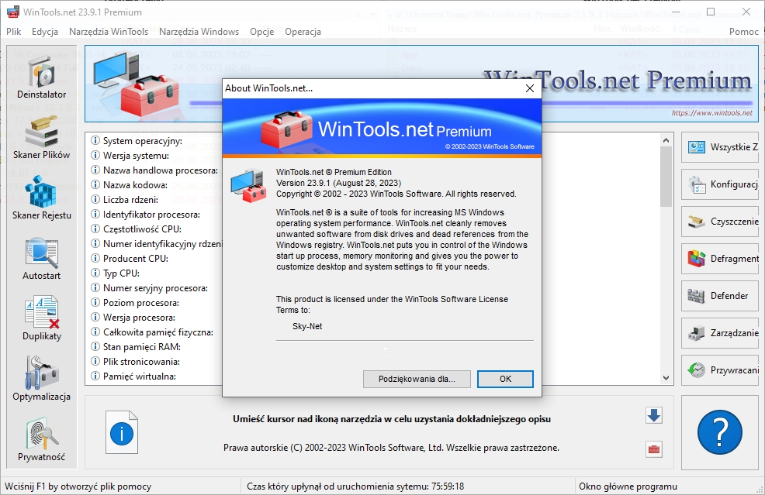Click info icon beside Wersja systemu

point(95,156)
